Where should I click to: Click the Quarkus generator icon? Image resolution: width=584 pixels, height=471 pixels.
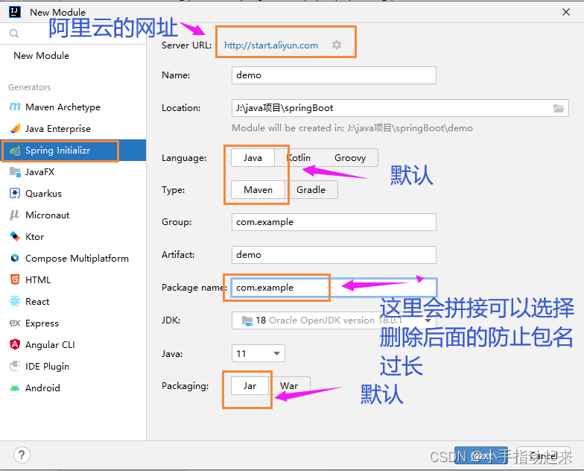click(x=15, y=194)
